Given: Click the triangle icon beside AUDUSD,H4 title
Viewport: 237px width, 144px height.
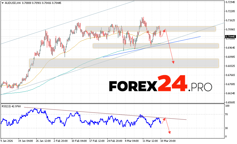Looking at the screenshot, I should [x=2, y=3].
